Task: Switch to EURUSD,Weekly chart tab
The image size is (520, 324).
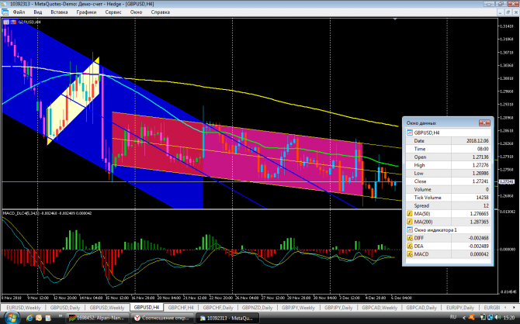Action: coord(23,308)
